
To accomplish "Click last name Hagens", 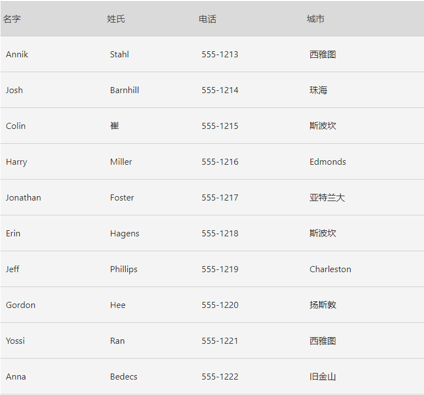I will click(125, 234).
